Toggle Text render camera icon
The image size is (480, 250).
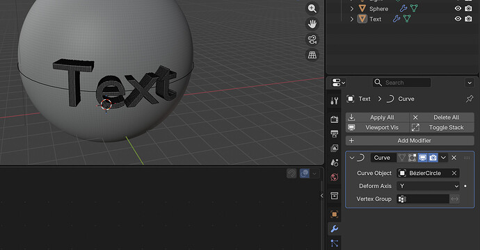click(x=468, y=19)
